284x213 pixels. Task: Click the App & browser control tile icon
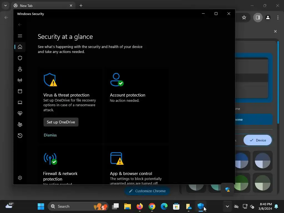point(117,159)
